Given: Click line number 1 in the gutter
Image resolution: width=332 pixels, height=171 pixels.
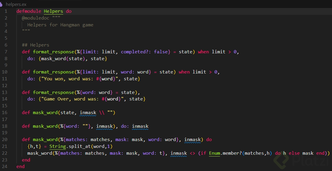Looking at the screenshot, I should (x=6, y=11).
